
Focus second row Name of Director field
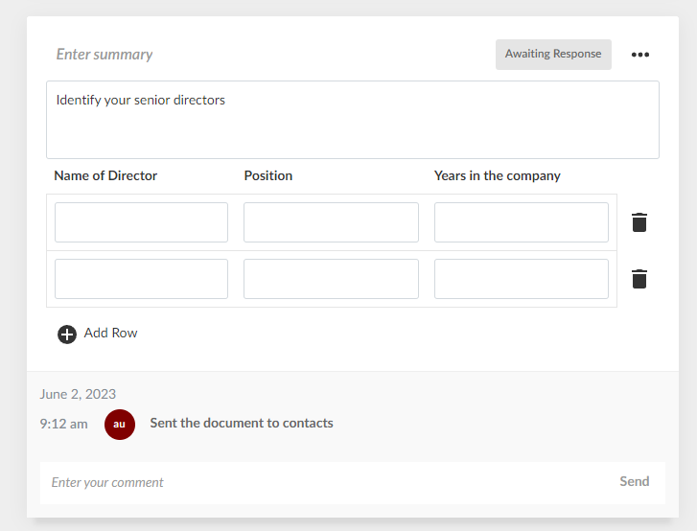(141, 279)
